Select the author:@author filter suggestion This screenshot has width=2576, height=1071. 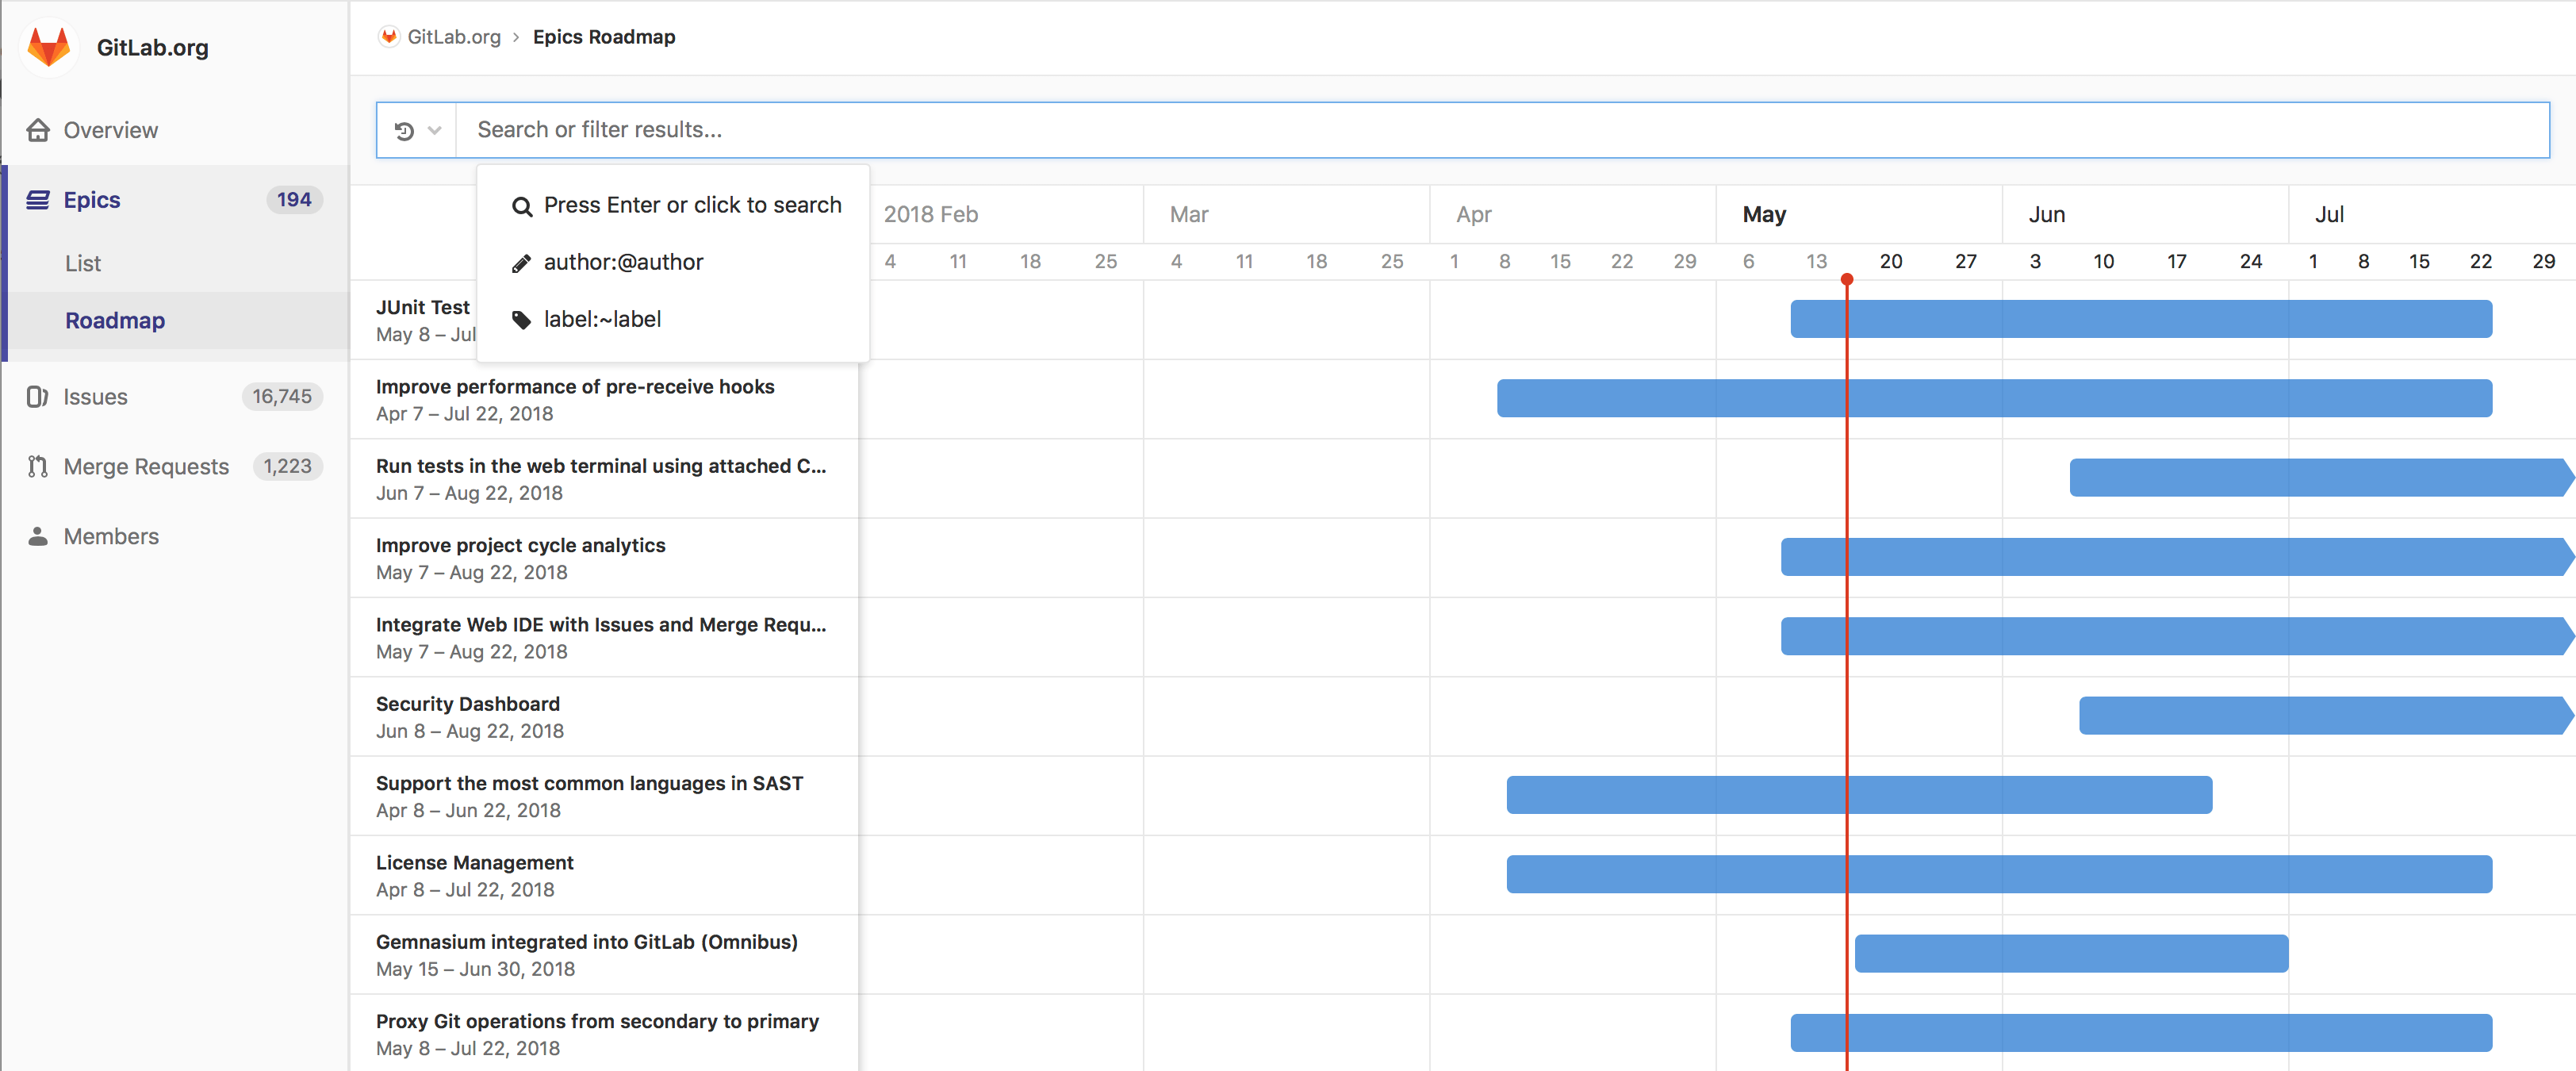(623, 262)
